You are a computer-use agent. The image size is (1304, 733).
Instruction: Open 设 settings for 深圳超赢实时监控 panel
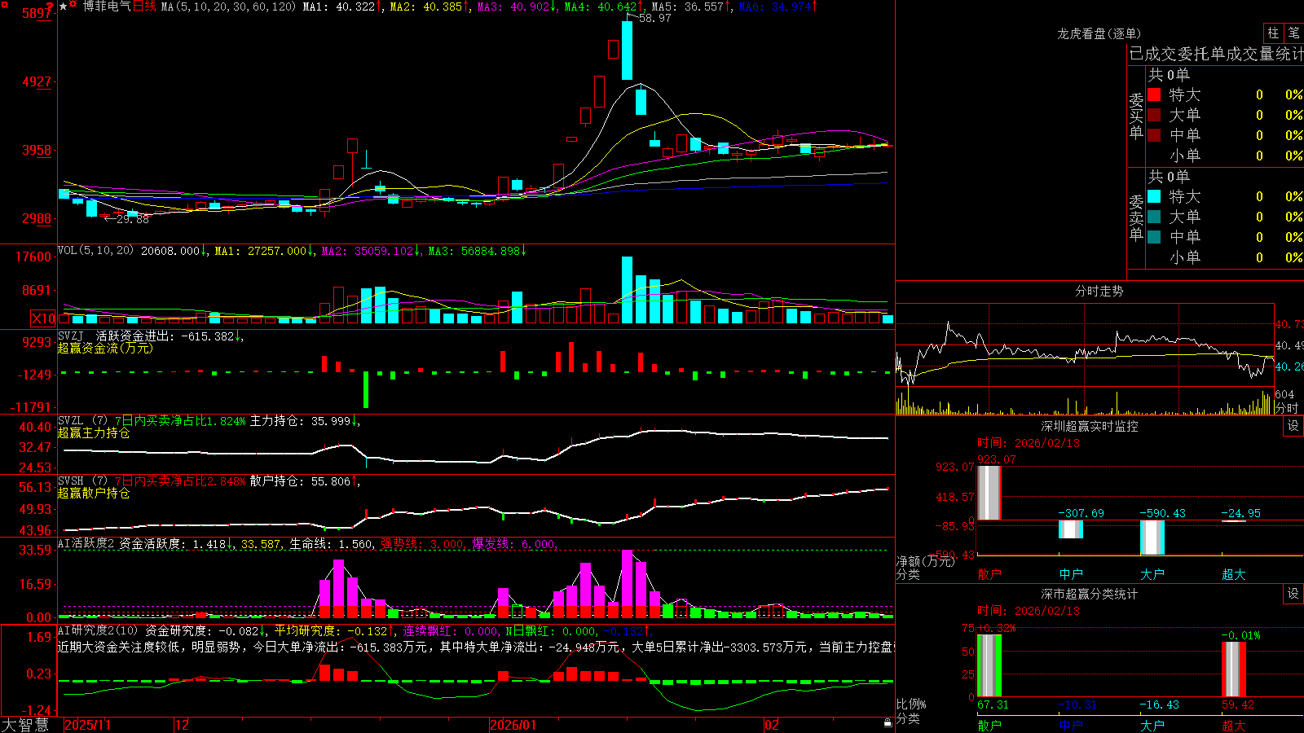point(1293,426)
